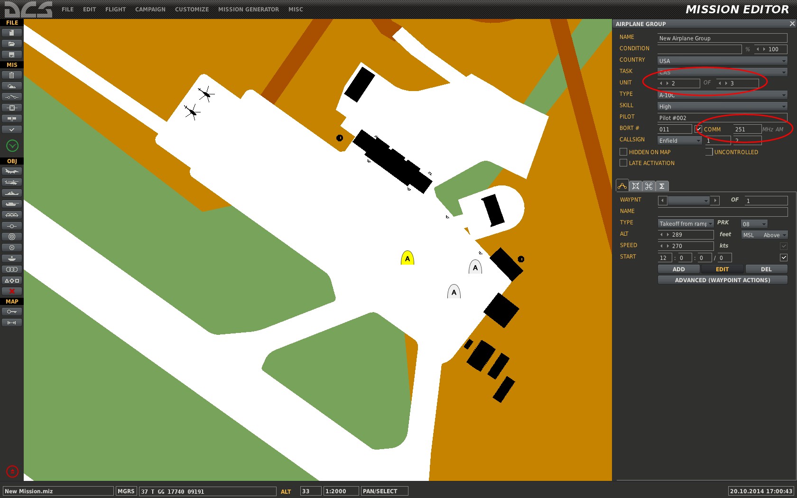The height and width of the screenshot is (498, 797).
Task: Open the PRK parking dropdown showing 08
Action: coord(754,224)
